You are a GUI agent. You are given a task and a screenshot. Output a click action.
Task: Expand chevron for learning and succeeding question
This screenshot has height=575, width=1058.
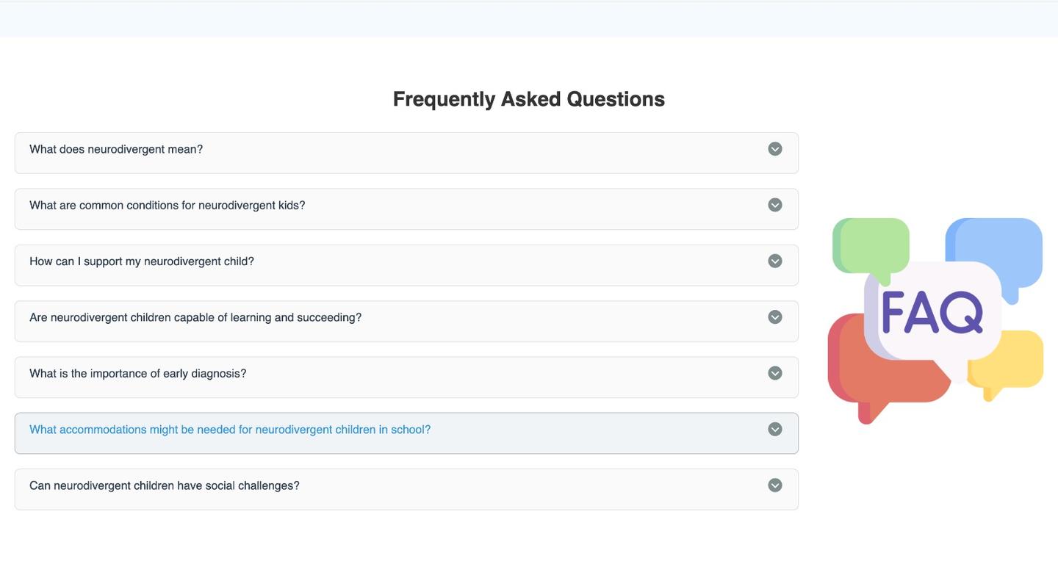point(775,317)
